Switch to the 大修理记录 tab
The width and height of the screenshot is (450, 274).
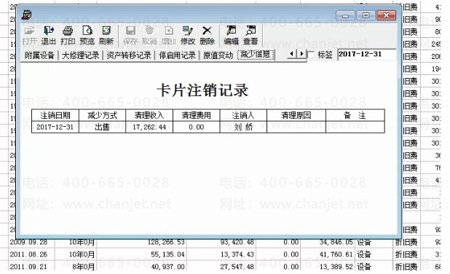click(x=81, y=55)
